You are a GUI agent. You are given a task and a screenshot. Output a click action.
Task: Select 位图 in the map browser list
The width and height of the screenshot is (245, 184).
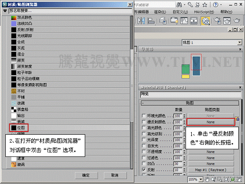(71, 128)
